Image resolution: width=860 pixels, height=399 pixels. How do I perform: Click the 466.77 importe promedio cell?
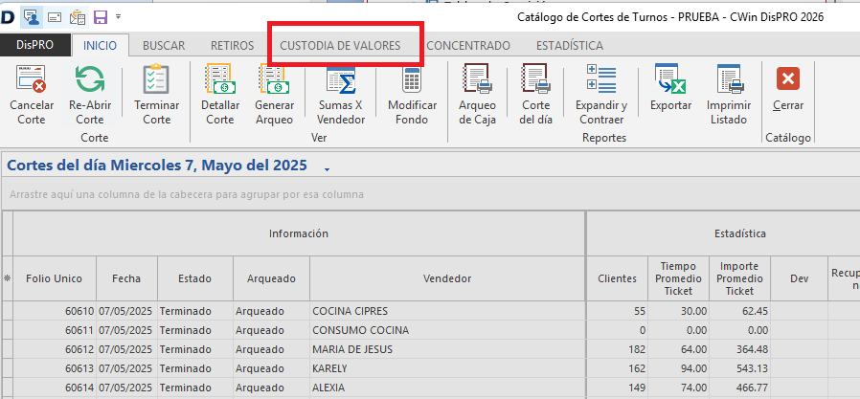click(x=739, y=388)
